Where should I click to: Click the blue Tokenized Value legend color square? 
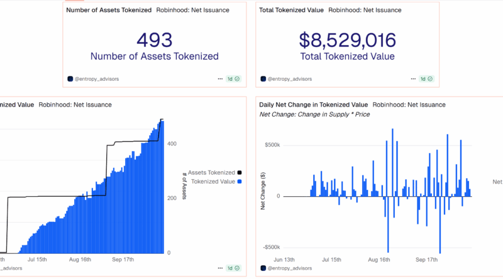(x=240, y=181)
